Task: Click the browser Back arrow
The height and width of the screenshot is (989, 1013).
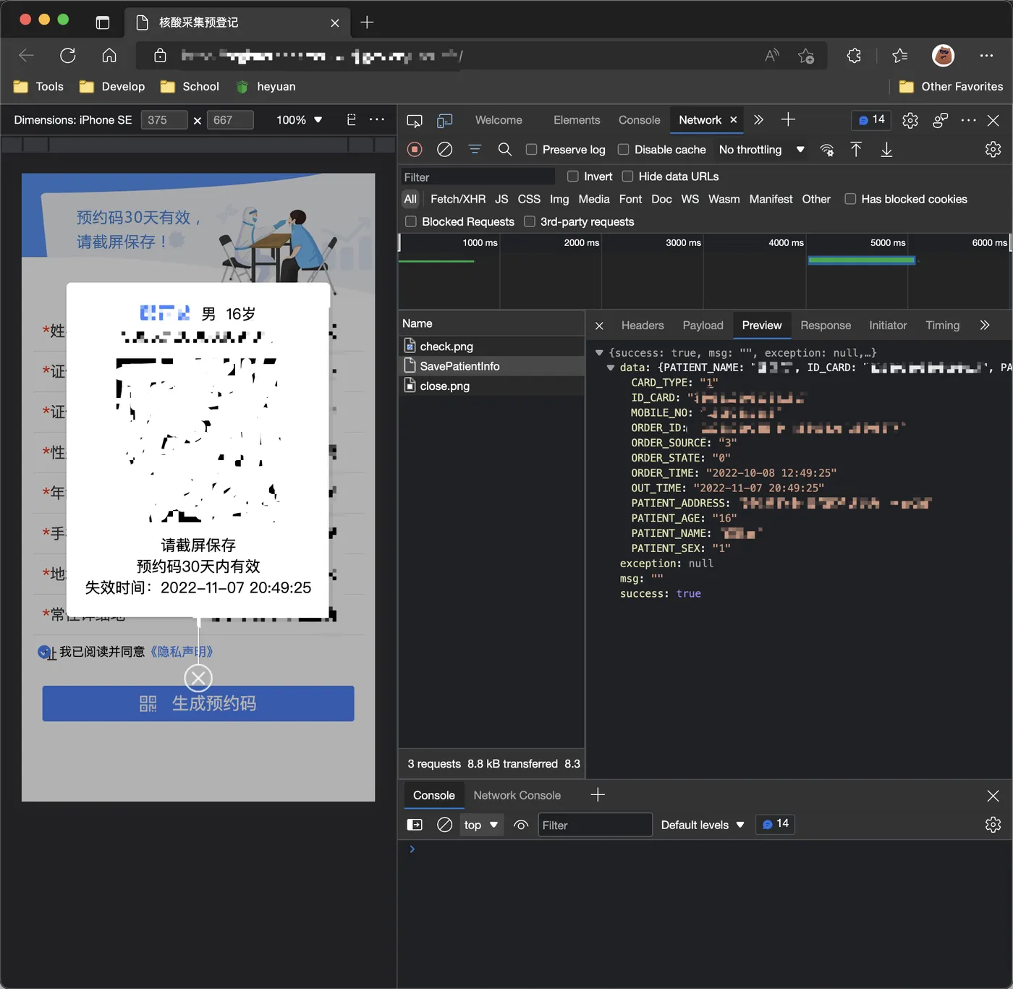Action: [x=27, y=56]
